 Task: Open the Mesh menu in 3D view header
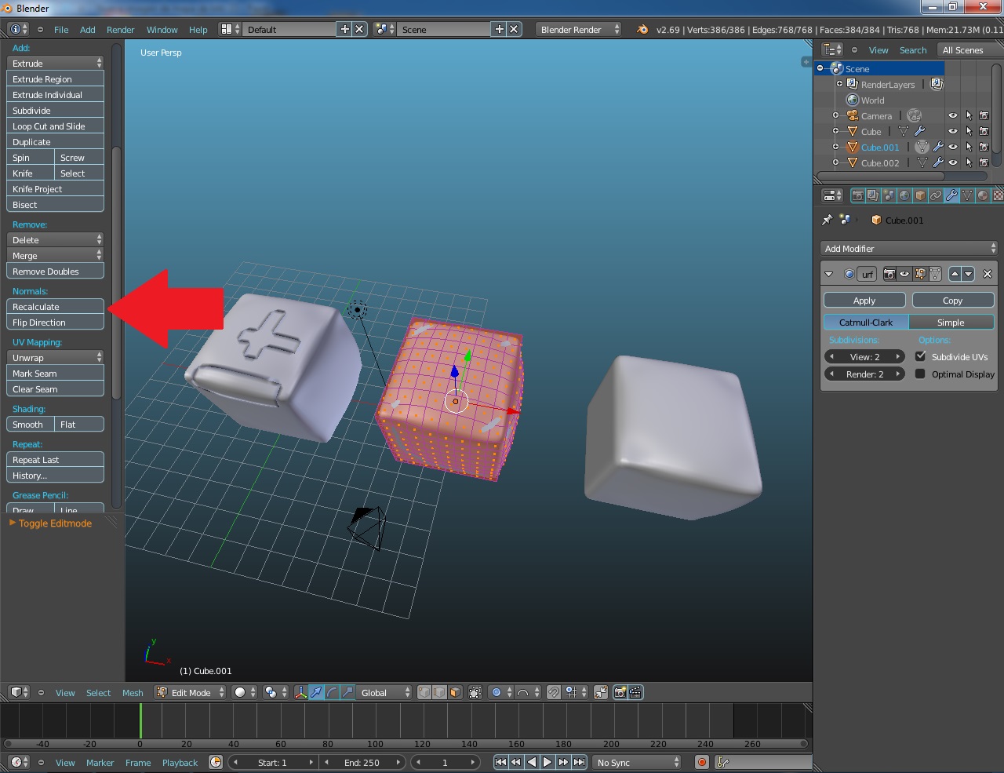133,693
